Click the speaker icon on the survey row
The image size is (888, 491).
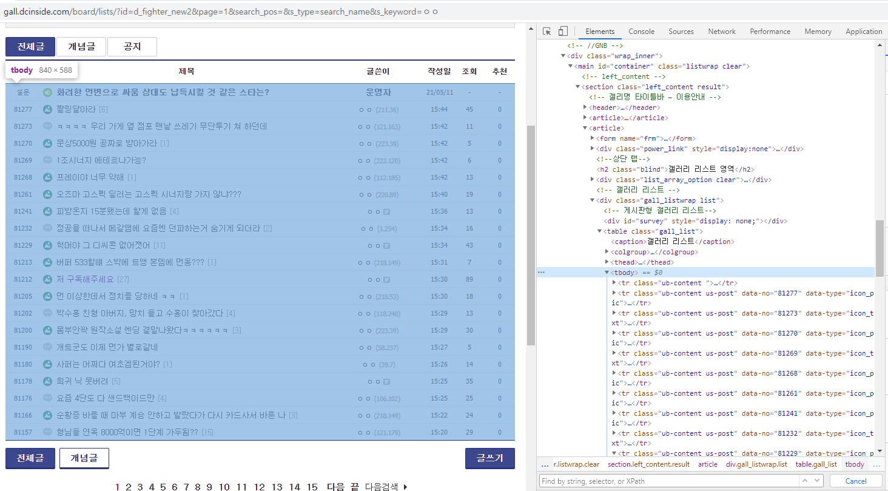47,92
